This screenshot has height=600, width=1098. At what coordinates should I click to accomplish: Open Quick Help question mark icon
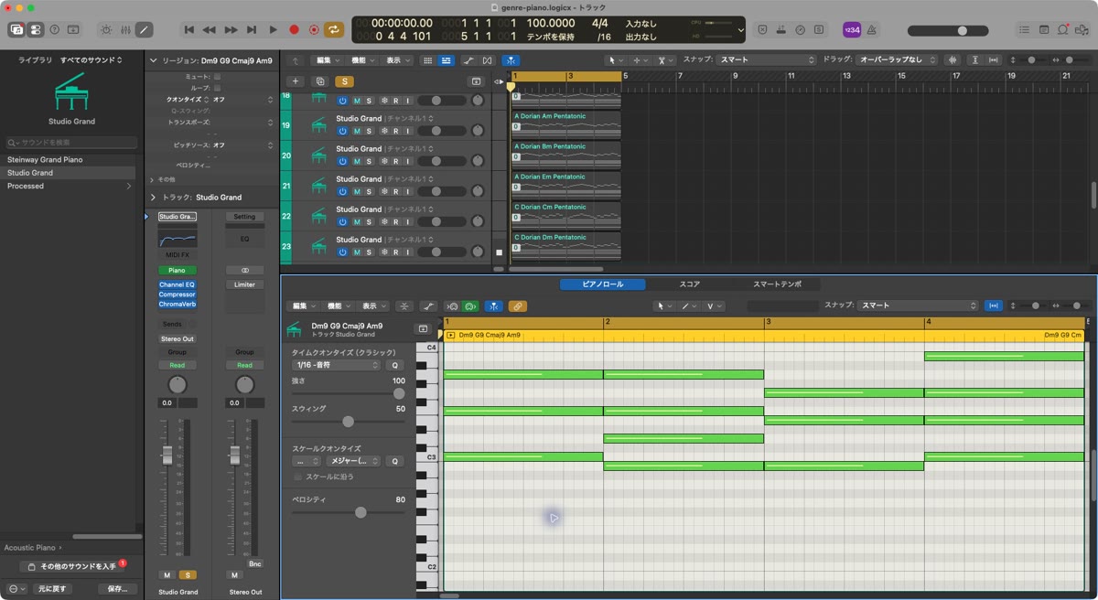click(55, 29)
